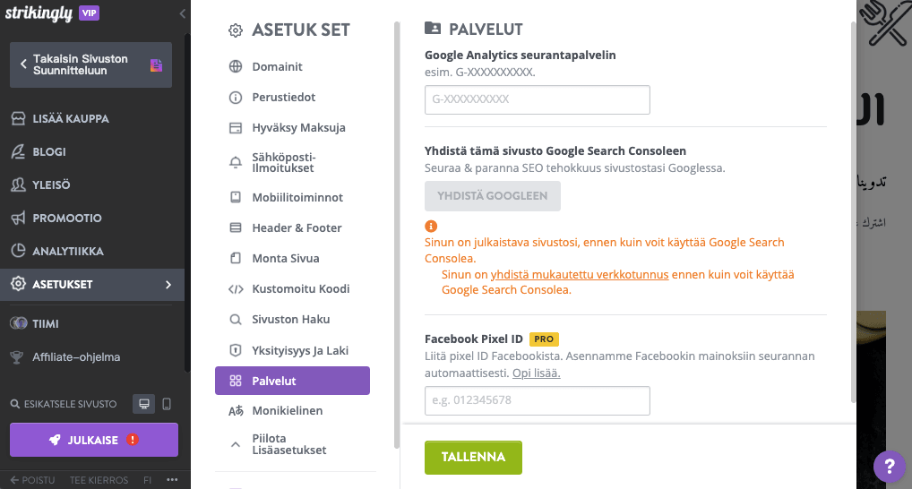Click the Lisää Kauppa store icon

pyautogui.click(x=17, y=118)
